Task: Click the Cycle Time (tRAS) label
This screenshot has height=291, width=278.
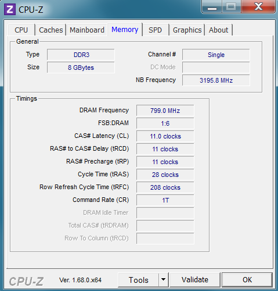Action: 103,174
